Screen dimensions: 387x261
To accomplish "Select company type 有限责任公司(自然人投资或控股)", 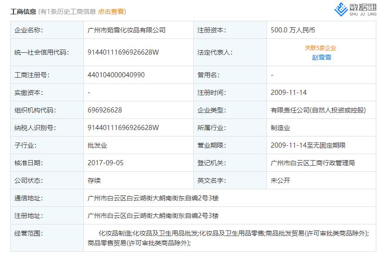I will click(x=318, y=110).
